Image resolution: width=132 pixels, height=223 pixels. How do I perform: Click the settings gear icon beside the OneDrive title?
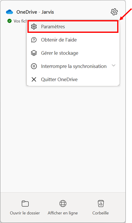coord(114,12)
